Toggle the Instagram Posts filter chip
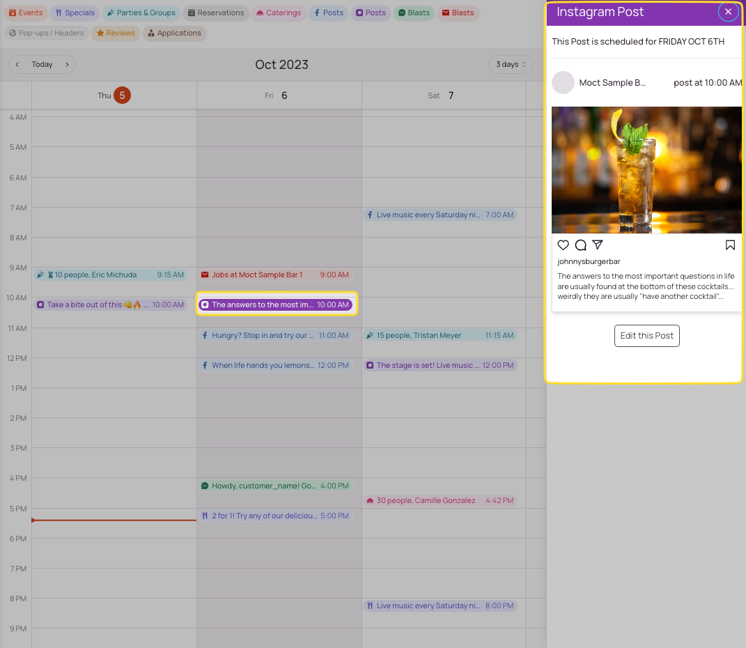This screenshot has width=746, height=648. tap(371, 13)
